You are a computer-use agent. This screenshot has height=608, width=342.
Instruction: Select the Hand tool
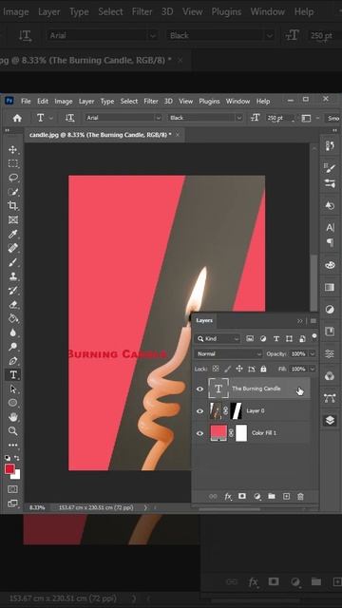pos(12,417)
